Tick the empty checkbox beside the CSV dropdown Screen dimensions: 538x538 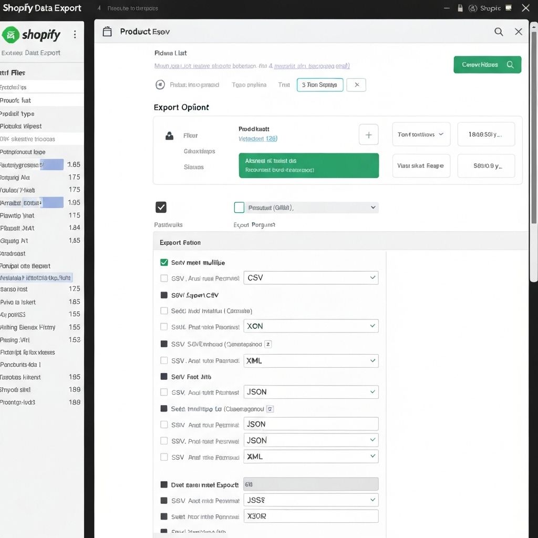tap(164, 278)
